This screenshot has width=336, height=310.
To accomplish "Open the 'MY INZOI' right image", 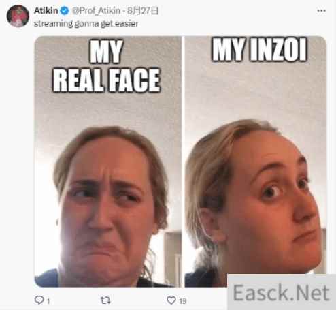I will (256, 161).
